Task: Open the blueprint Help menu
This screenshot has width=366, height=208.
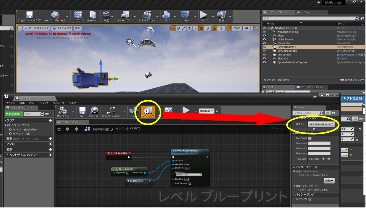Action: click(72, 103)
